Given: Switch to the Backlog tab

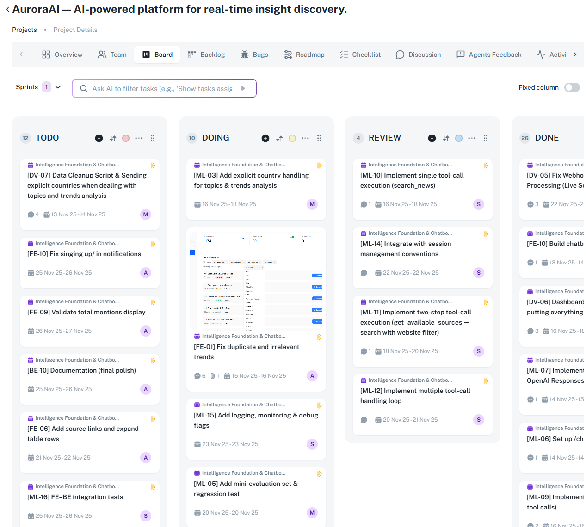Looking at the screenshot, I should [206, 55].
